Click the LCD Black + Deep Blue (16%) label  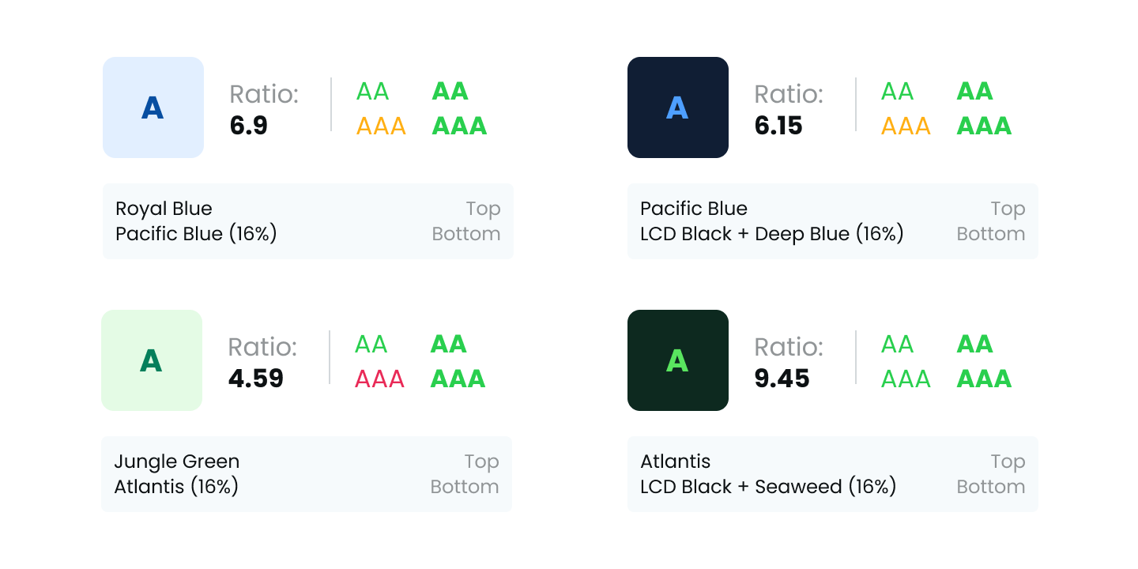[772, 234]
